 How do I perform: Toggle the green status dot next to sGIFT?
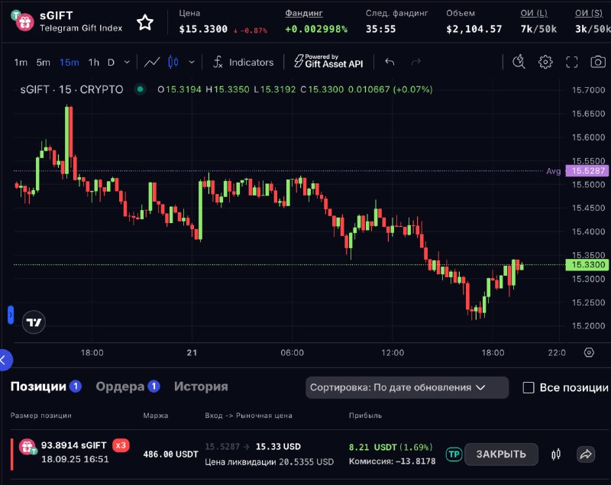point(140,89)
